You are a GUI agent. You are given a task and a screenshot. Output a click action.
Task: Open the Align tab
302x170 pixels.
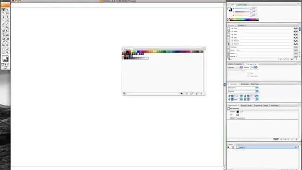(266, 106)
